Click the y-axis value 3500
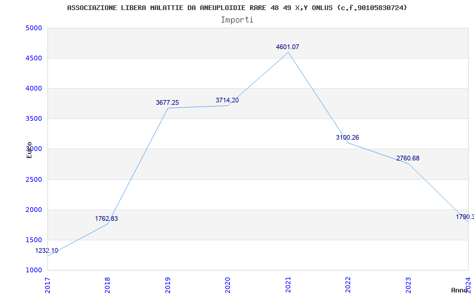474x296 pixels. (x=34, y=119)
